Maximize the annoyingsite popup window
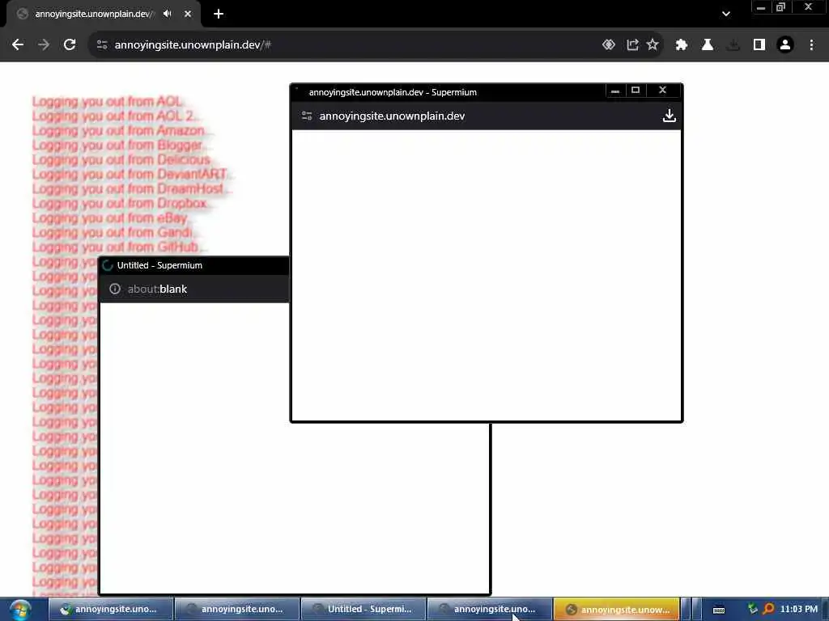Image resolution: width=829 pixels, height=621 pixels. (x=636, y=91)
